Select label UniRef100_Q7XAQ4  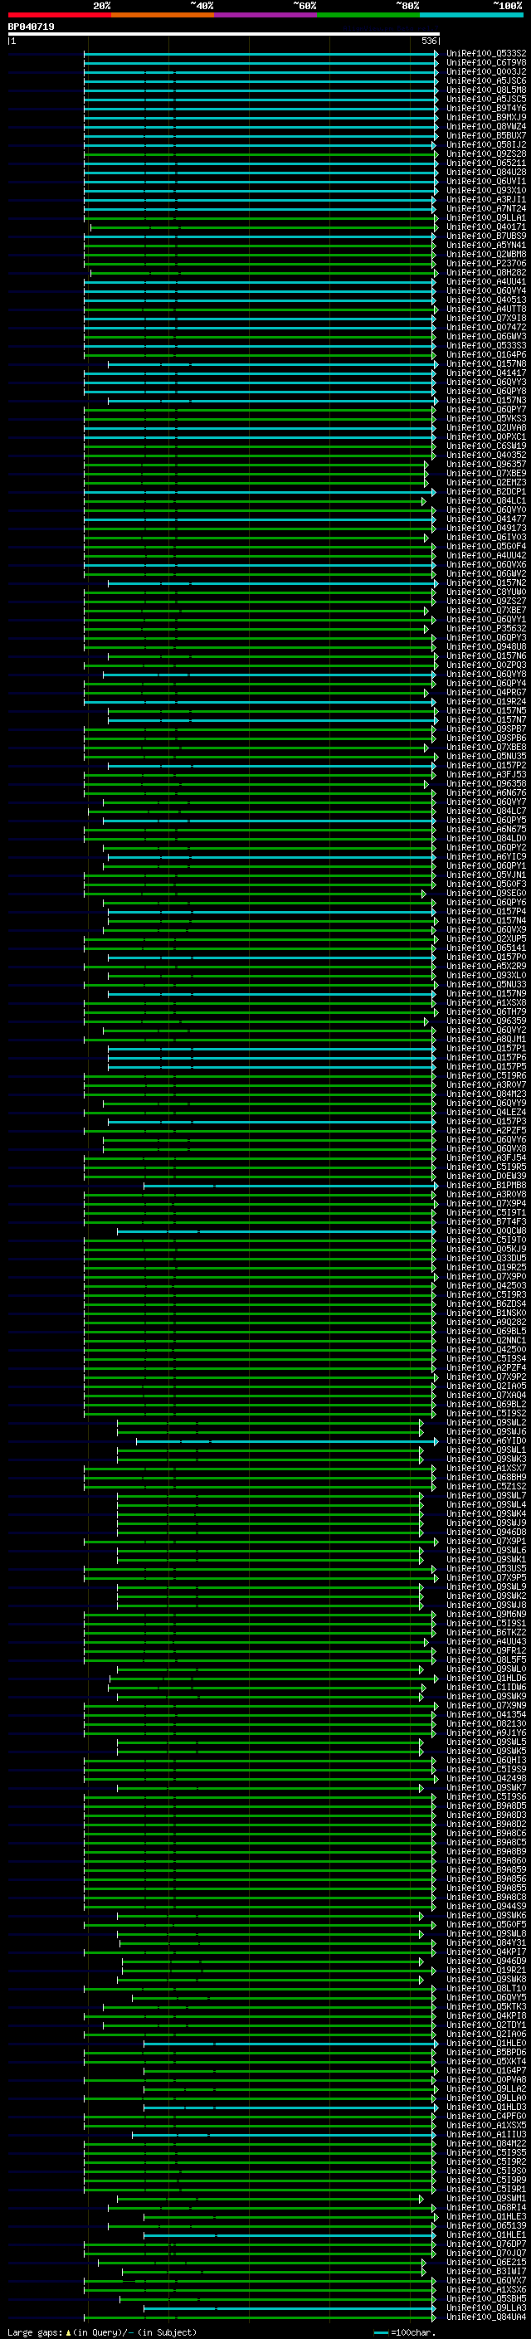pyautogui.click(x=486, y=1396)
